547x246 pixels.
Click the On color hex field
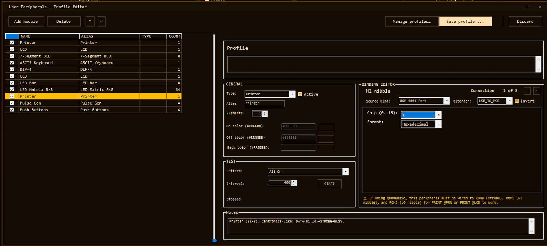[298, 126]
